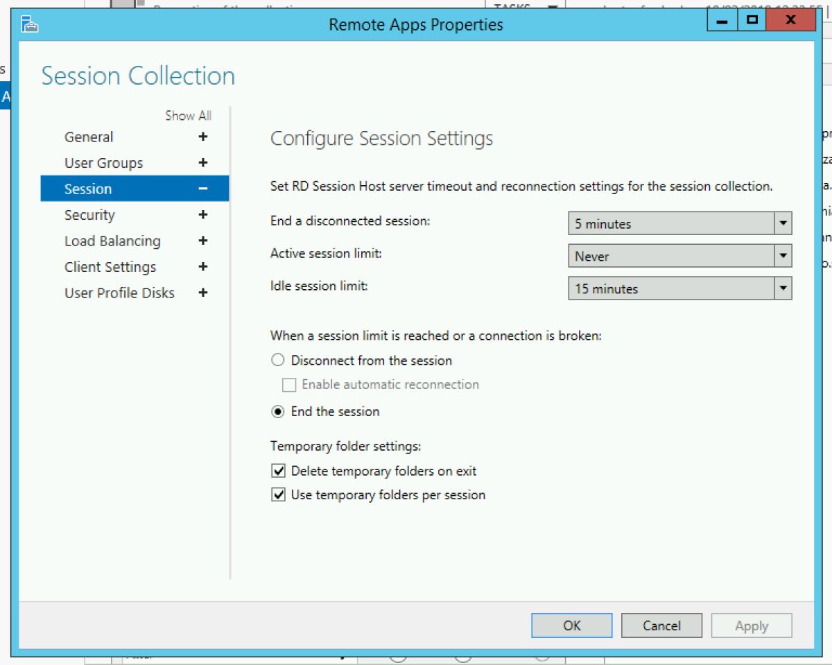The width and height of the screenshot is (832, 665).
Task: Click the Remote Apps Properties title bar icon
Action: point(30,26)
